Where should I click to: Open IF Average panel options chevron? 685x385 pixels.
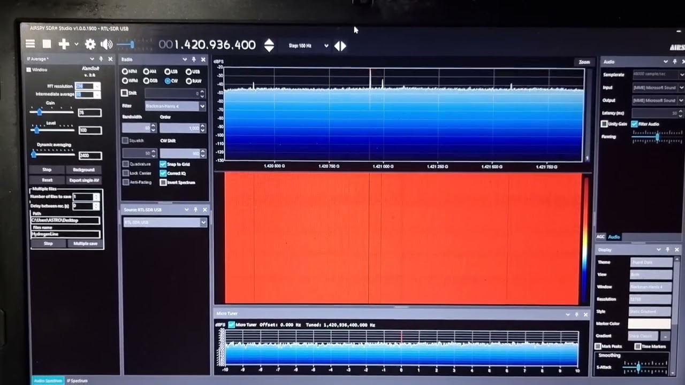pos(92,59)
